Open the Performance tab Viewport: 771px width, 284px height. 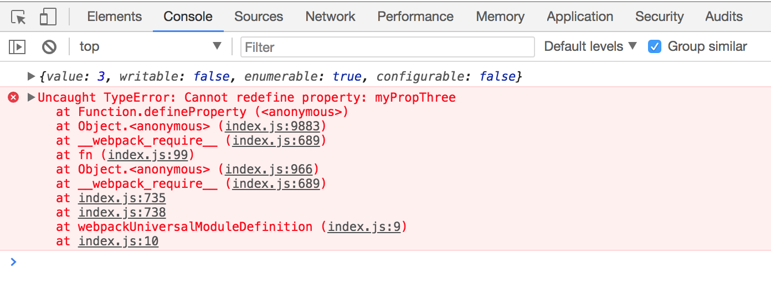[415, 17]
